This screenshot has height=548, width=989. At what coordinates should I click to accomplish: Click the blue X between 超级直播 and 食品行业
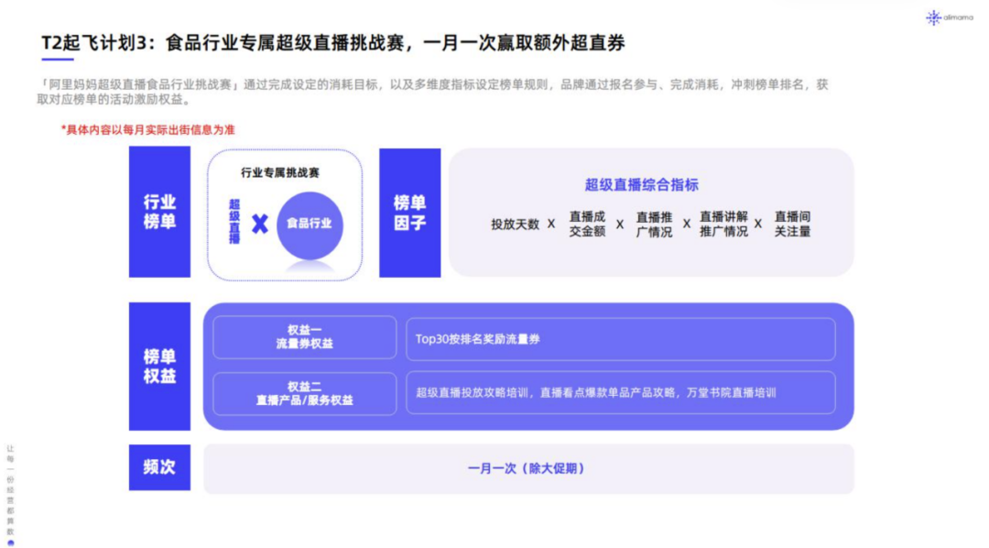[259, 224]
